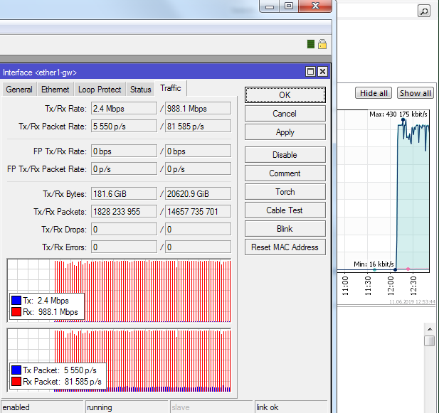This screenshot has height=413, width=439.
Task: Add a comment using the Comment button
Action: tap(285, 173)
